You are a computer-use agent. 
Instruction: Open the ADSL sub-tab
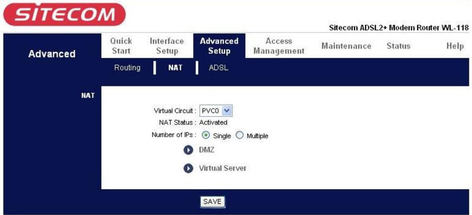click(x=218, y=68)
